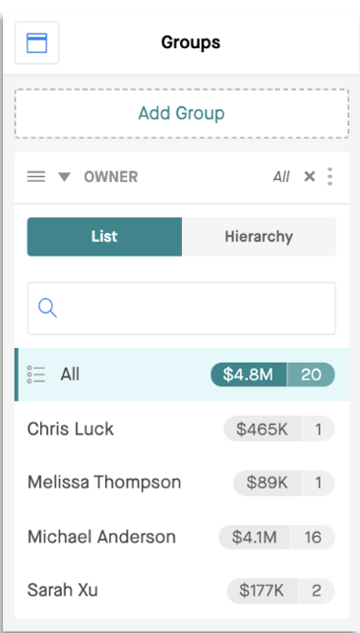The height and width of the screenshot is (633, 360).
Task: Focus the owner search input field
Action: [182, 309]
